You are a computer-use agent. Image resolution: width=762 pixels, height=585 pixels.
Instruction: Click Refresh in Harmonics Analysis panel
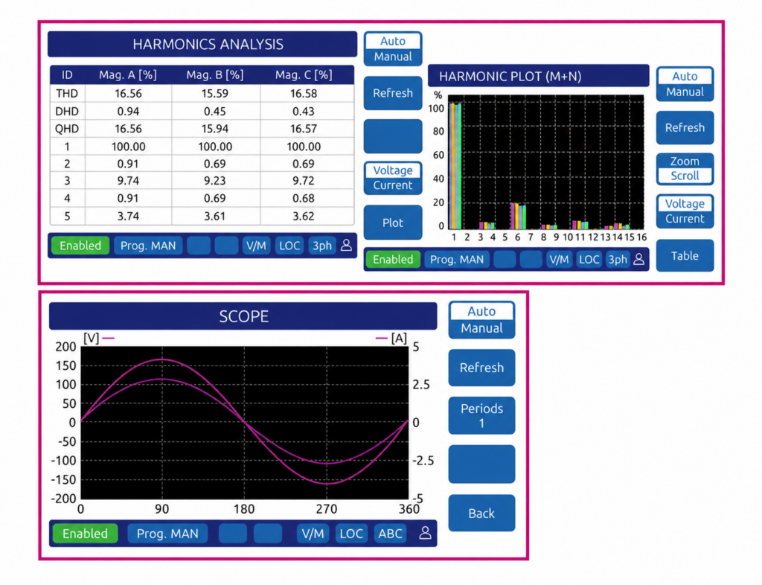(x=393, y=93)
